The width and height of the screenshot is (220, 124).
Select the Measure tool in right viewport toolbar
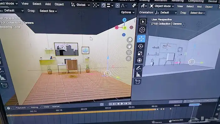click(138, 74)
